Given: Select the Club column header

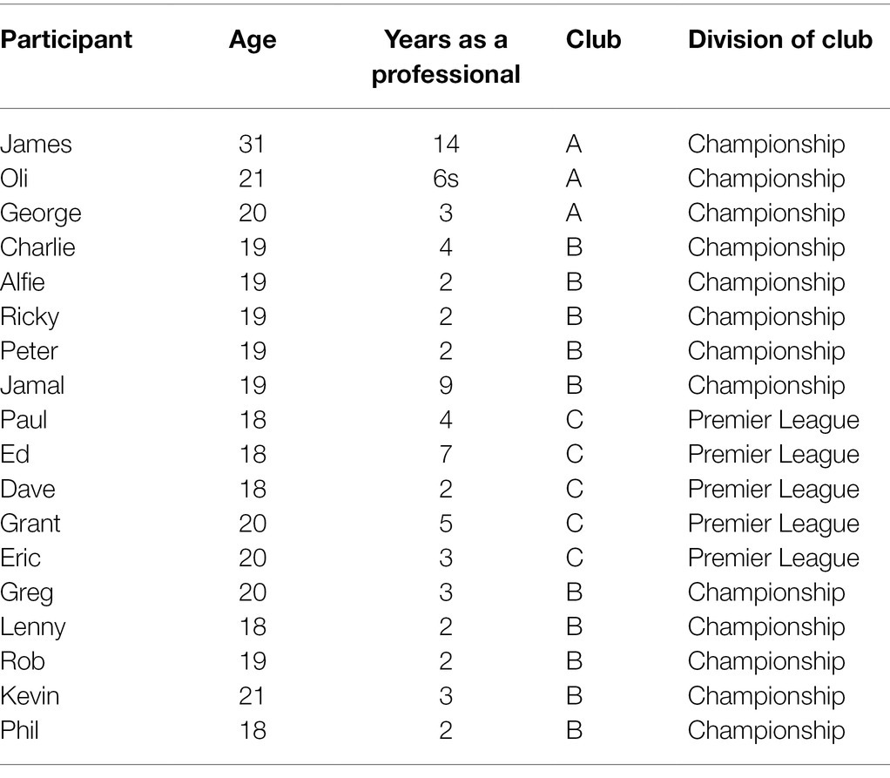Looking at the screenshot, I should pos(593,39).
